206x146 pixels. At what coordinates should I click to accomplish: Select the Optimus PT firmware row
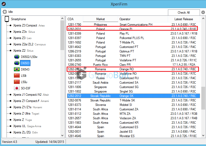134,51
